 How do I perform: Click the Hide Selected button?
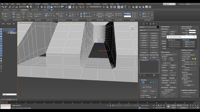click(165, 87)
